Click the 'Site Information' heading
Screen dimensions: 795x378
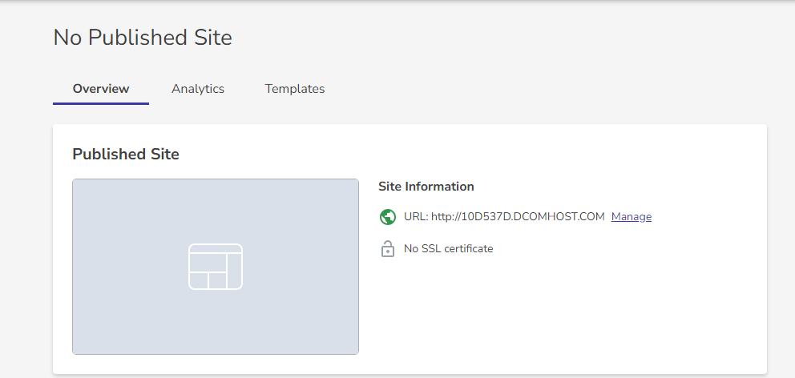point(426,187)
